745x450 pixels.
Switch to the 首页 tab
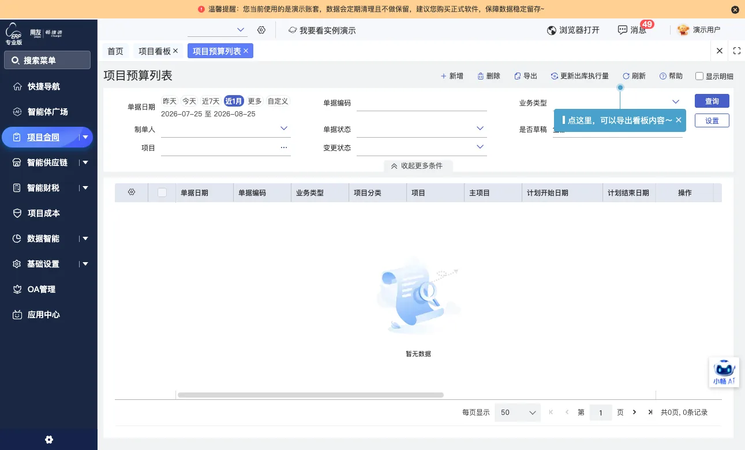115,51
